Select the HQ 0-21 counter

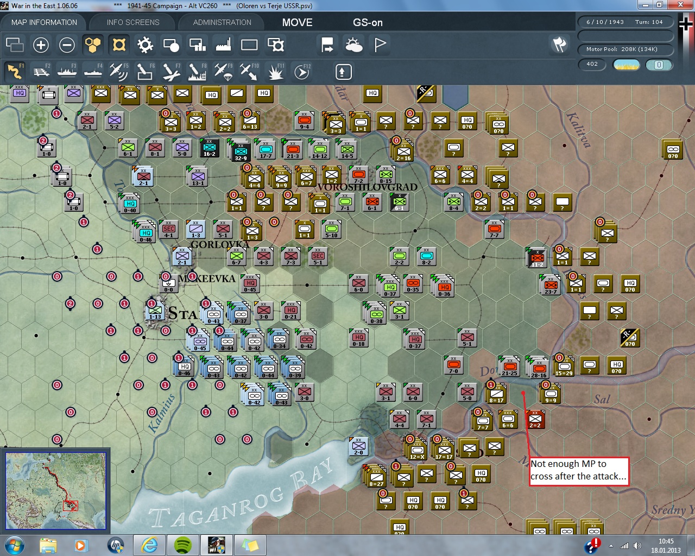coord(291,311)
